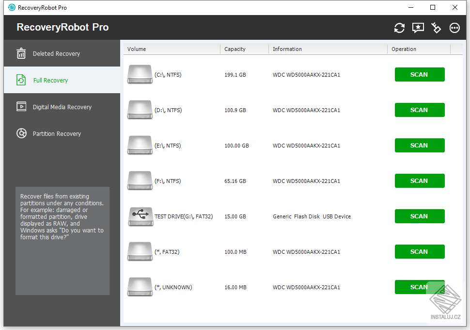Sort by the Volume column header
This screenshot has width=470, height=330.
coord(172,49)
